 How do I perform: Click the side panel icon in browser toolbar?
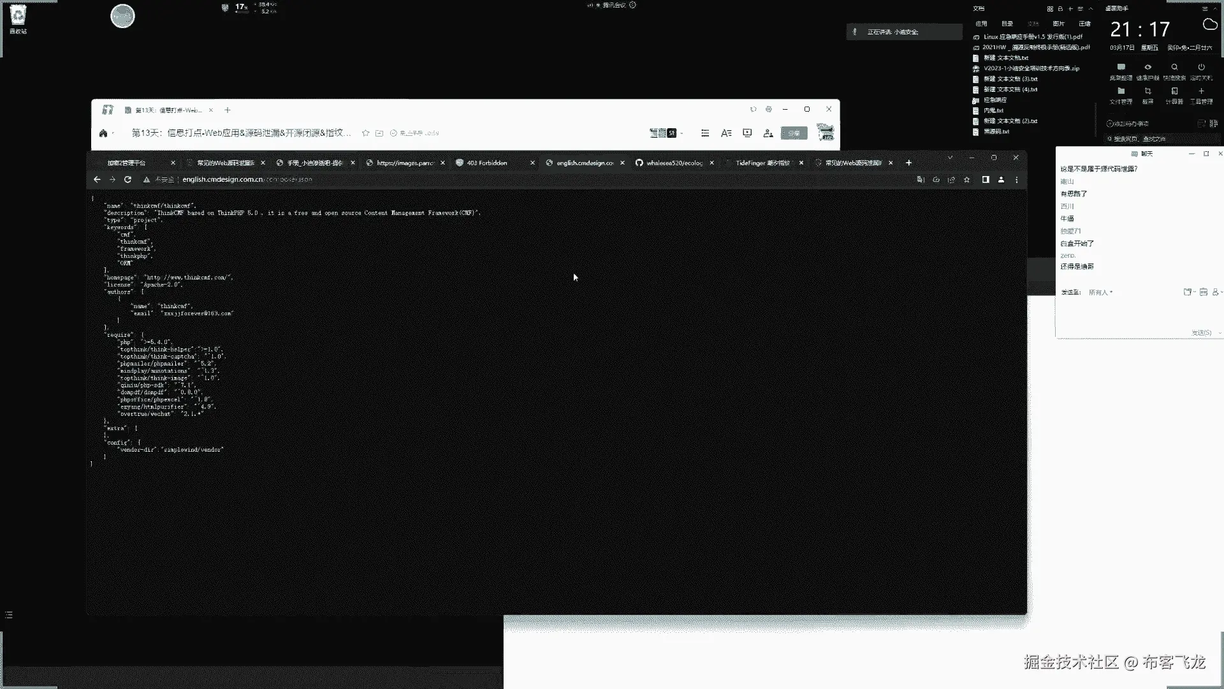(x=985, y=180)
